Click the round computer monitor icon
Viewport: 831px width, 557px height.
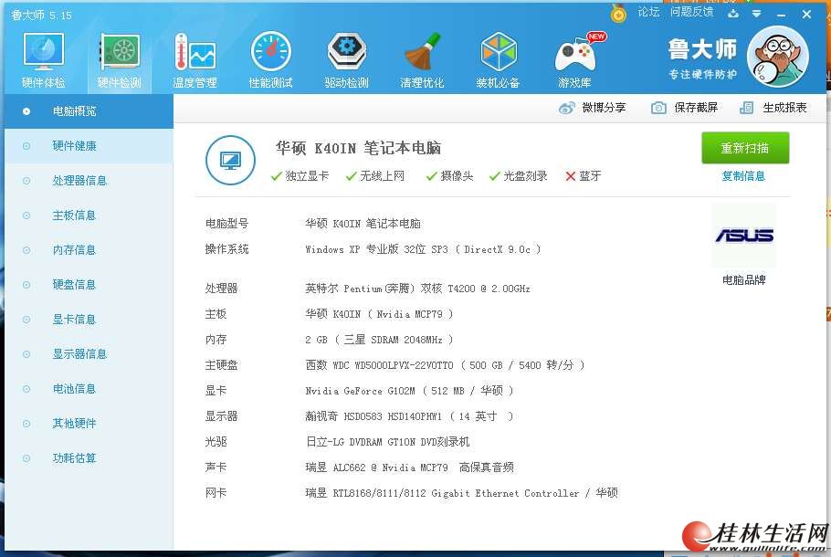click(x=230, y=160)
